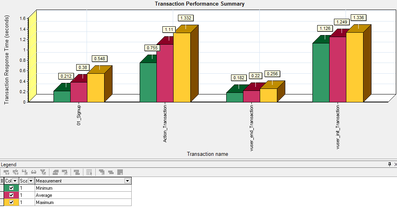Select the Average measurement row label
This screenshot has height=214, width=397.
(x=44, y=195)
